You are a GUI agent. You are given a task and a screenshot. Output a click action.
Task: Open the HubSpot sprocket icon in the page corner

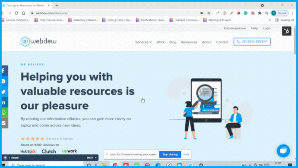pos(287,31)
